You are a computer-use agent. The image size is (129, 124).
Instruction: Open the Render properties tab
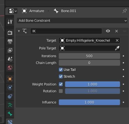[x=10, y=33]
